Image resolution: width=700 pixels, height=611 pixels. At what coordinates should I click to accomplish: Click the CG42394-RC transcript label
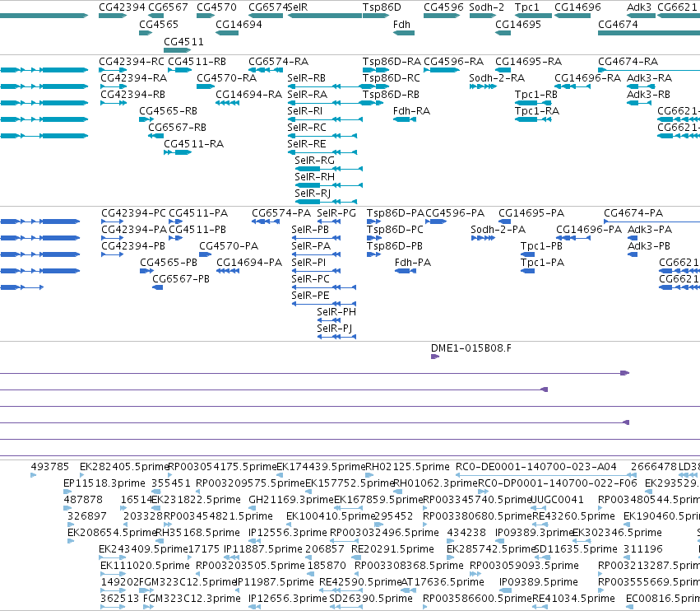[132, 62]
